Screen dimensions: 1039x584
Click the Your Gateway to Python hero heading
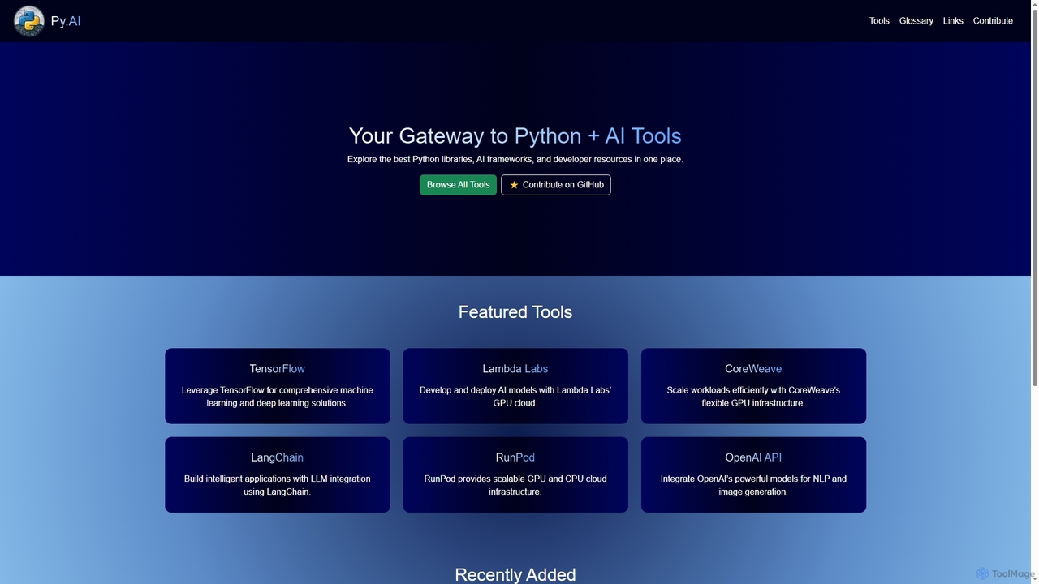515,135
